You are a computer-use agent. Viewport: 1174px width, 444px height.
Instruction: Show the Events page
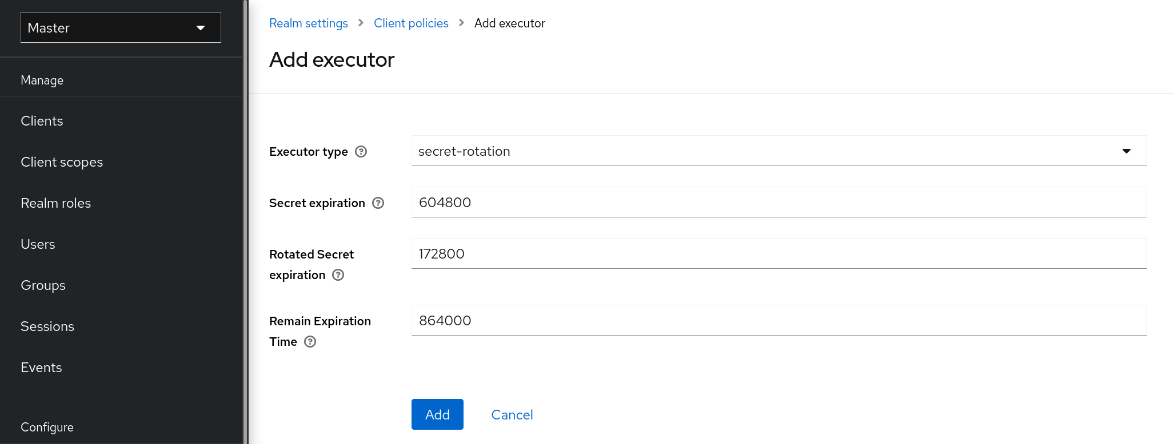41,368
